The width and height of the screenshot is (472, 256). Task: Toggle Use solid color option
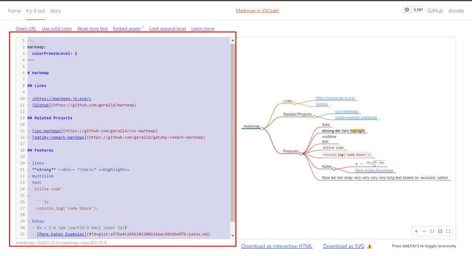pos(57,29)
